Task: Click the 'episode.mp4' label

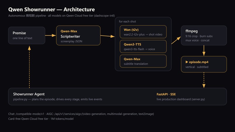Action: tap(199, 62)
